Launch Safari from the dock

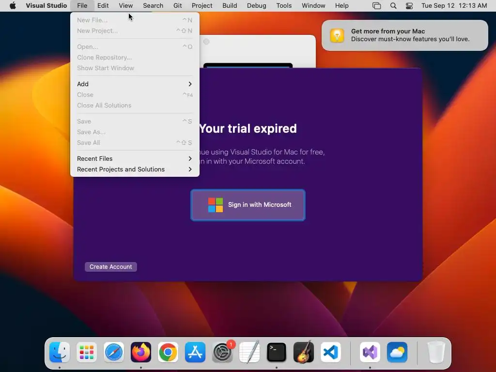coord(114,352)
